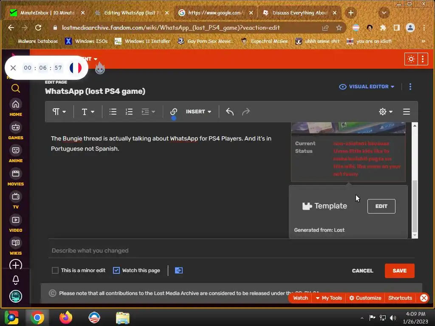Screen dimensions: 435x326
Task: Click the CANCEL button
Action: pos(362,271)
